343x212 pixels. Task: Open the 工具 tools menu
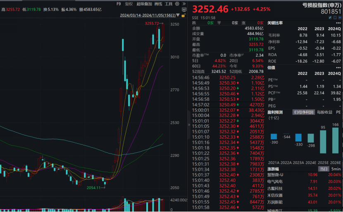pos(169,4)
